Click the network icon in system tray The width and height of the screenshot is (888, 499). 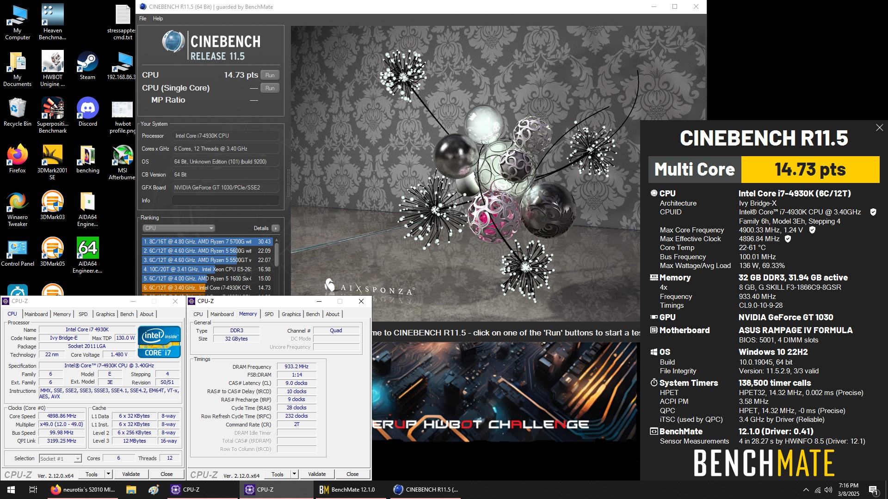(x=817, y=490)
